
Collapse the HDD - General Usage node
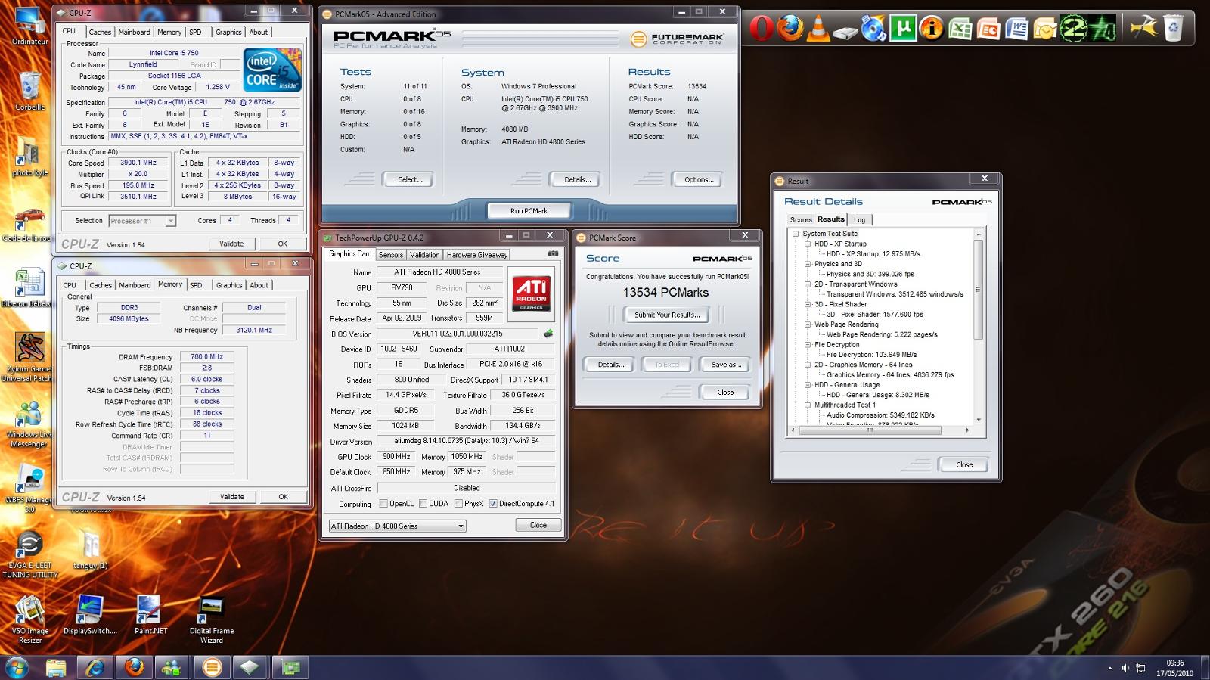(x=808, y=385)
